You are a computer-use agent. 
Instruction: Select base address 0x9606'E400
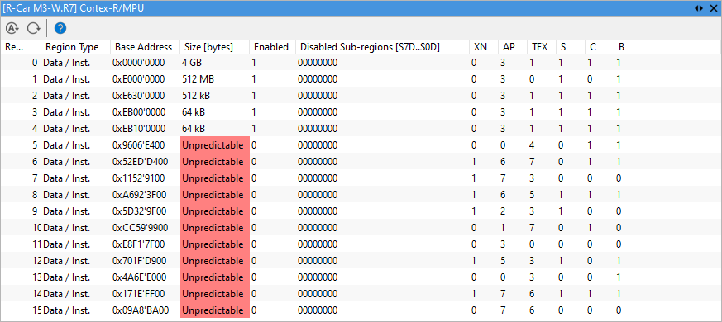point(139,145)
